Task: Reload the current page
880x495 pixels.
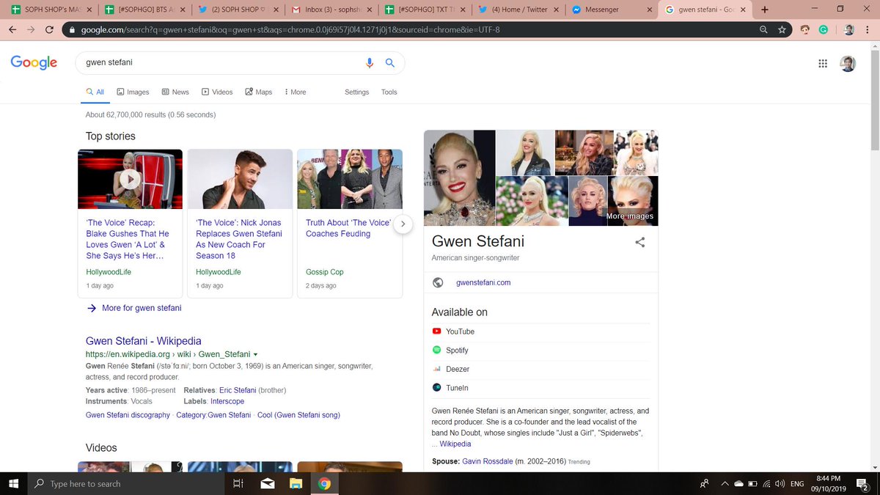Action: [49, 30]
